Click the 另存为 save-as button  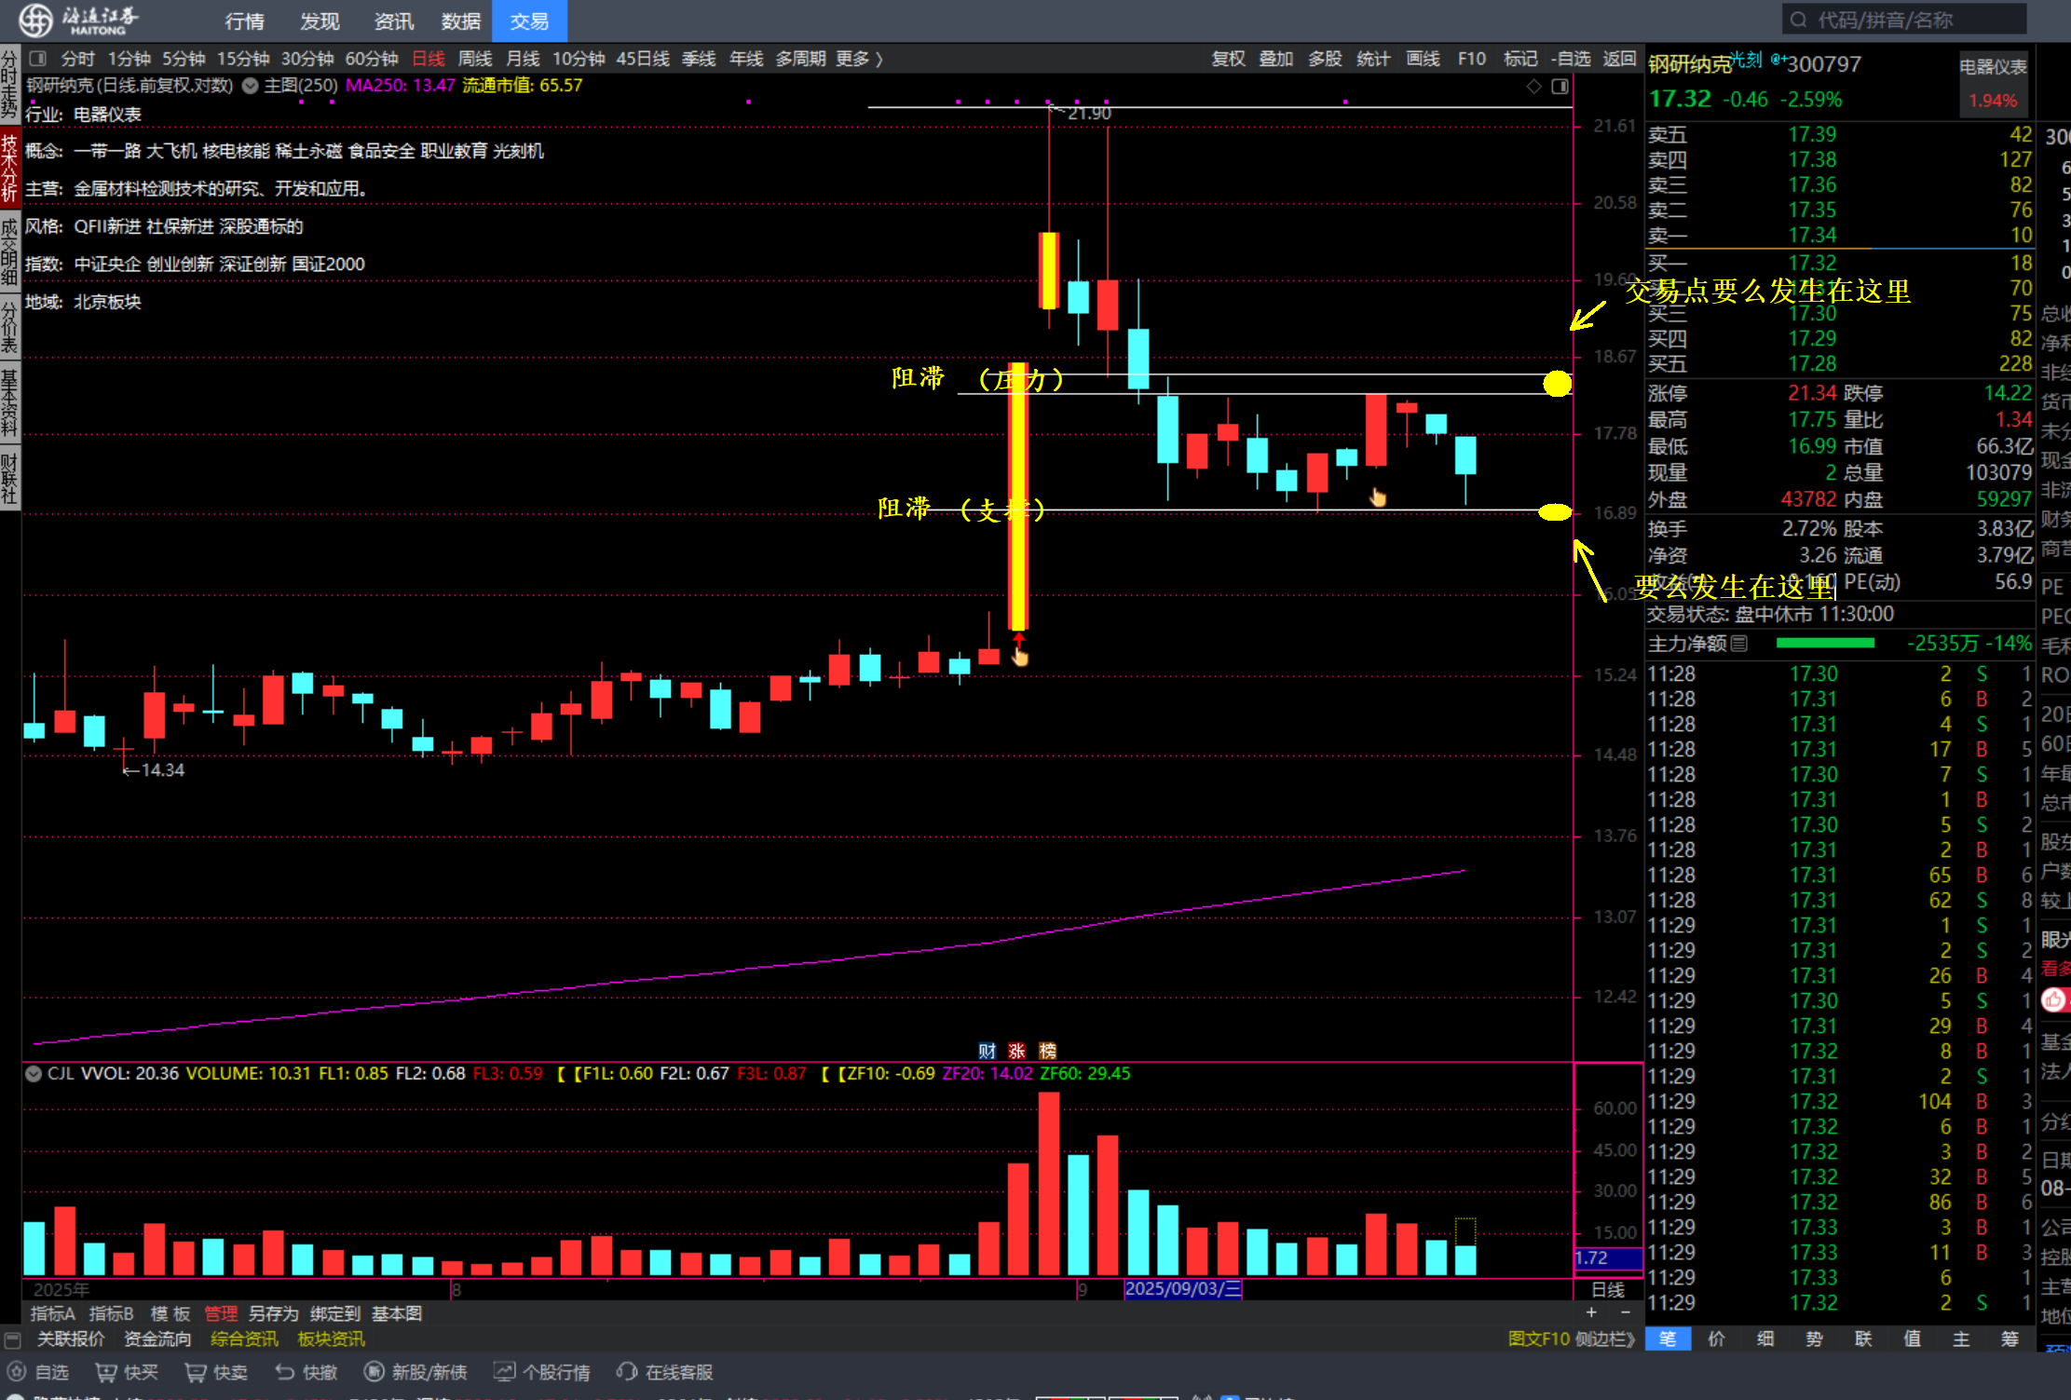pyautogui.click(x=273, y=1313)
